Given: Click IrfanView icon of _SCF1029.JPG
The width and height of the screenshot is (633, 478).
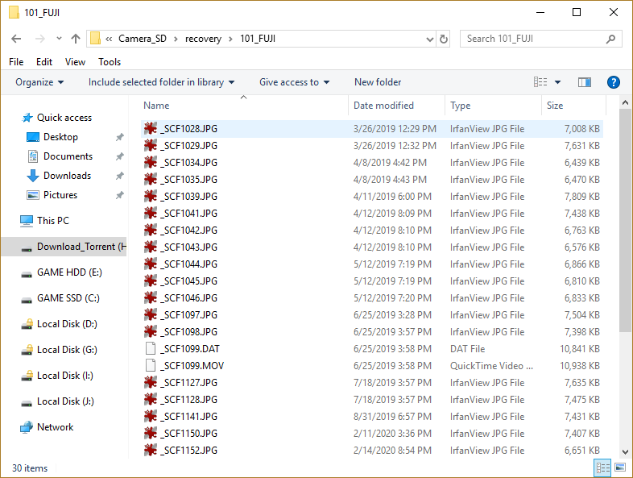Looking at the screenshot, I should (x=151, y=145).
